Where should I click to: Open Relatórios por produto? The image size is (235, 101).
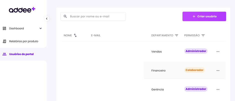(24, 41)
